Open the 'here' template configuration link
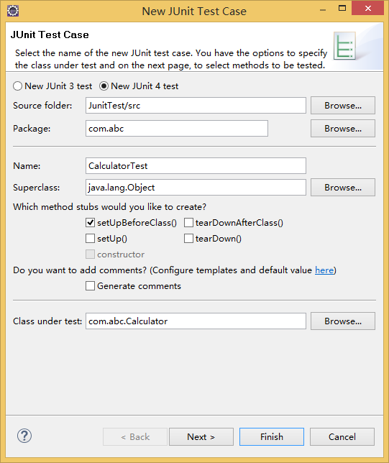389x463 pixels. pyautogui.click(x=324, y=270)
